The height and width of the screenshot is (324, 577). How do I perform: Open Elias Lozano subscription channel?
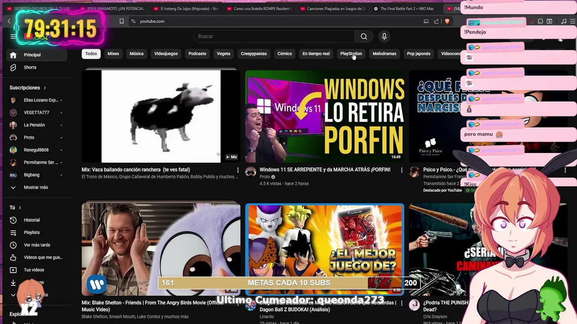point(37,100)
